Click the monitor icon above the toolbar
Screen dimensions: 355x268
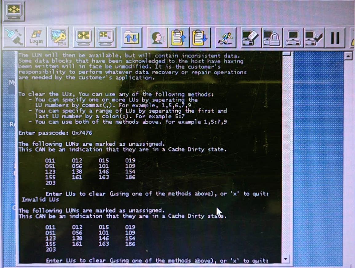coord(14,11)
